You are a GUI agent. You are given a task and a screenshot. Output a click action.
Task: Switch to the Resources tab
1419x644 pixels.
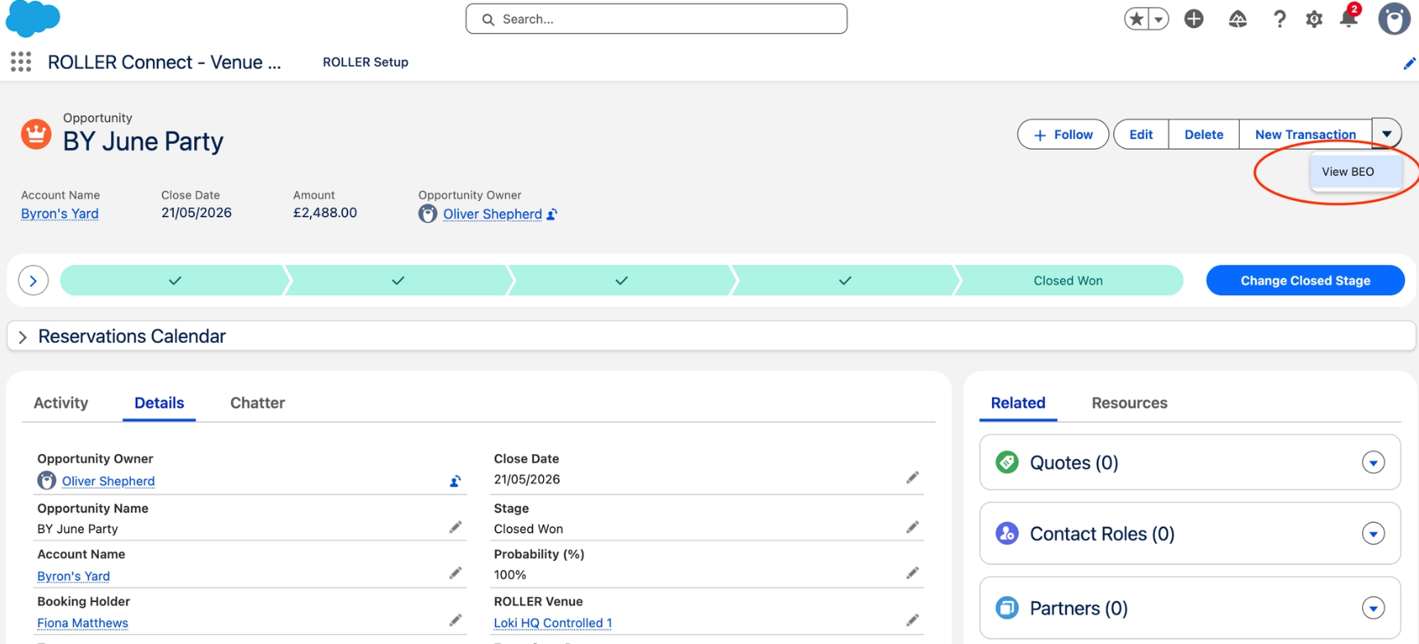(x=1129, y=403)
